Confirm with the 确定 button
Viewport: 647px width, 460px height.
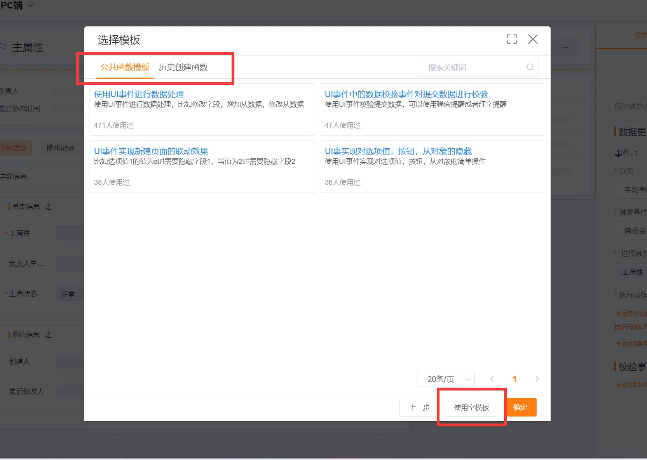[x=520, y=407]
